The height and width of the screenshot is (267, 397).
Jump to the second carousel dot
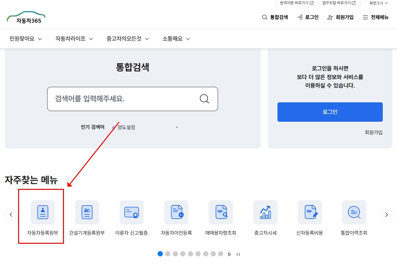(x=168, y=254)
